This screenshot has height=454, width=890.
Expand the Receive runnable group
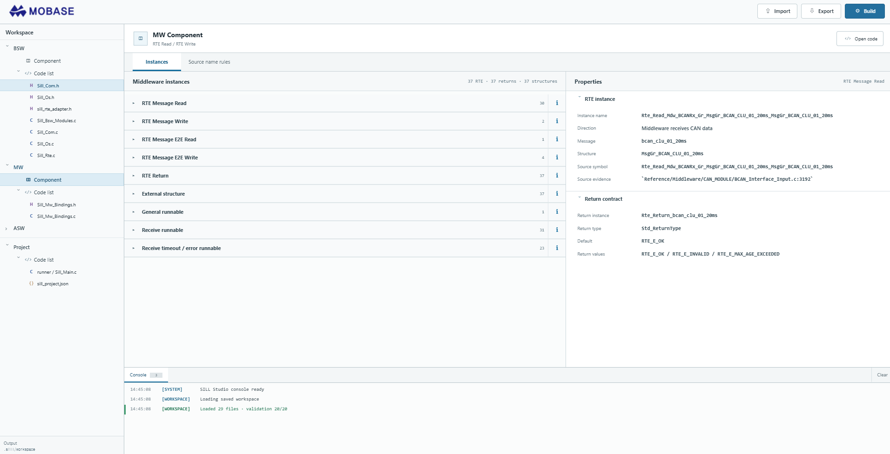click(x=134, y=230)
